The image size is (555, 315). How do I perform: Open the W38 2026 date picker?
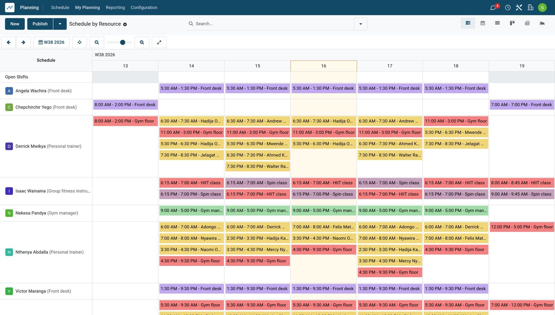coord(51,42)
